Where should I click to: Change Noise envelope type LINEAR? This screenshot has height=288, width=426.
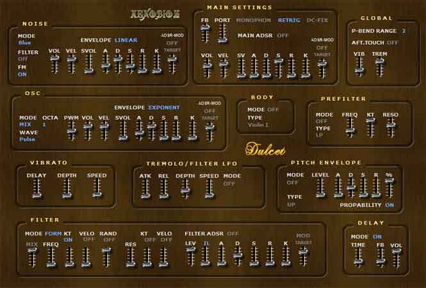[x=126, y=40]
